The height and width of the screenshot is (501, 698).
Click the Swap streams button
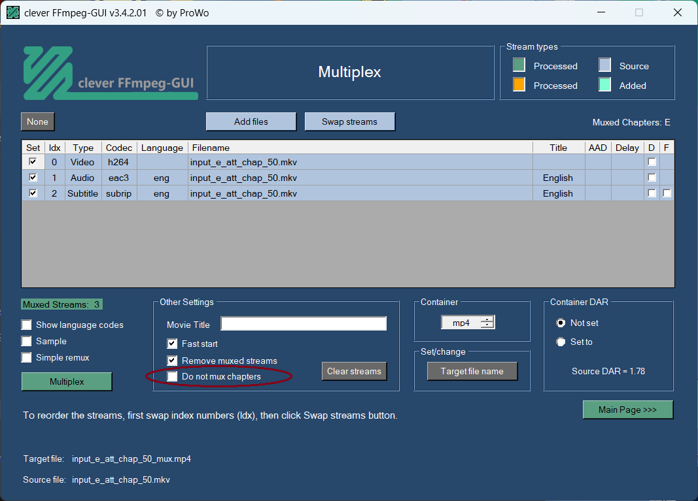[349, 121]
